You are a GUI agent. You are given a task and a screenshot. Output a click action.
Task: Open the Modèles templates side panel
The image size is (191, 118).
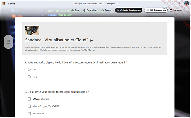pos(8,42)
